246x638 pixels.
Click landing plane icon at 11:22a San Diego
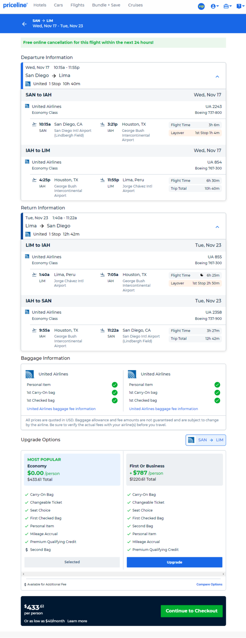click(x=102, y=330)
